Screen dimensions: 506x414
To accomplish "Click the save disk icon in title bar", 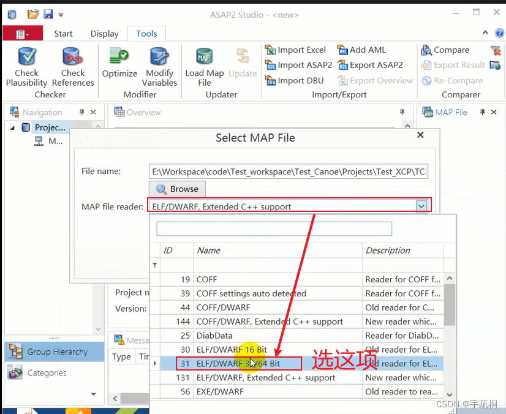I will (x=48, y=14).
